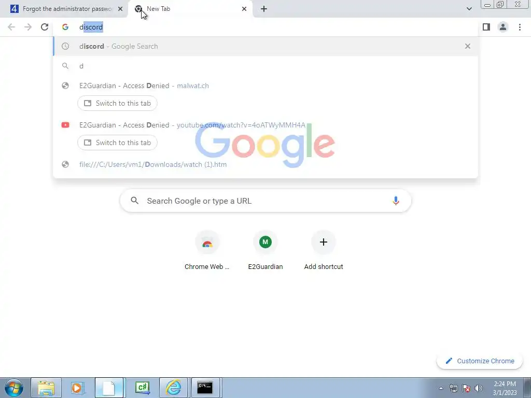Open a new tab with plus button

click(x=264, y=9)
